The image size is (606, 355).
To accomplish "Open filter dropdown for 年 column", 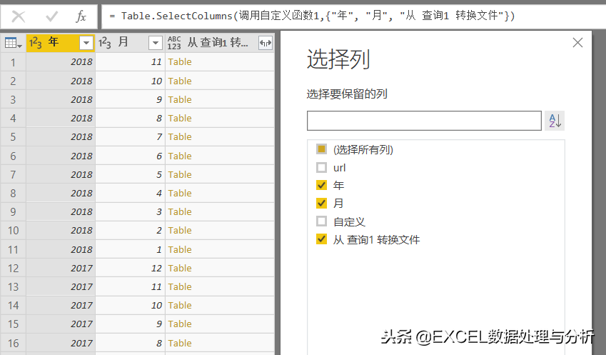I will point(86,43).
